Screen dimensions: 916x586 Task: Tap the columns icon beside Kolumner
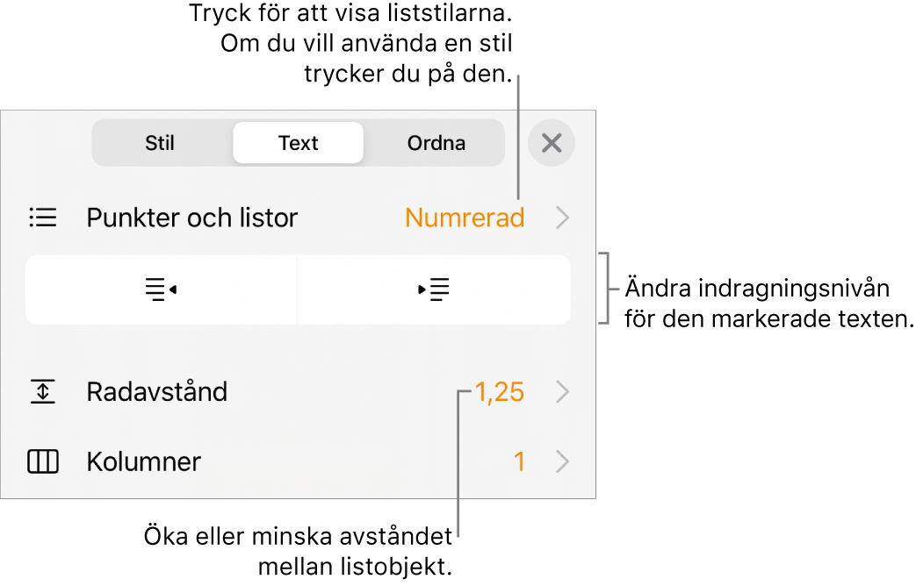tap(43, 462)
